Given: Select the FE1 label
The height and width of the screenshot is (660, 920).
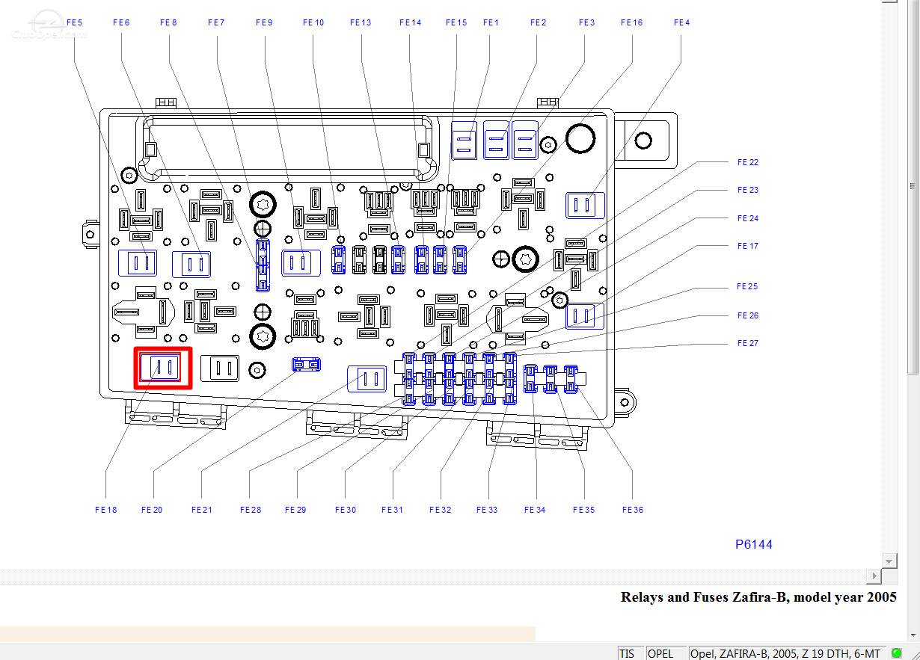Looking at the screenshot, I should click(x=491, y=22).
